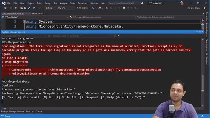Select the 20190912120930_initial.cs tab
This screenshot has width=210, height=118.
[13, 14]
